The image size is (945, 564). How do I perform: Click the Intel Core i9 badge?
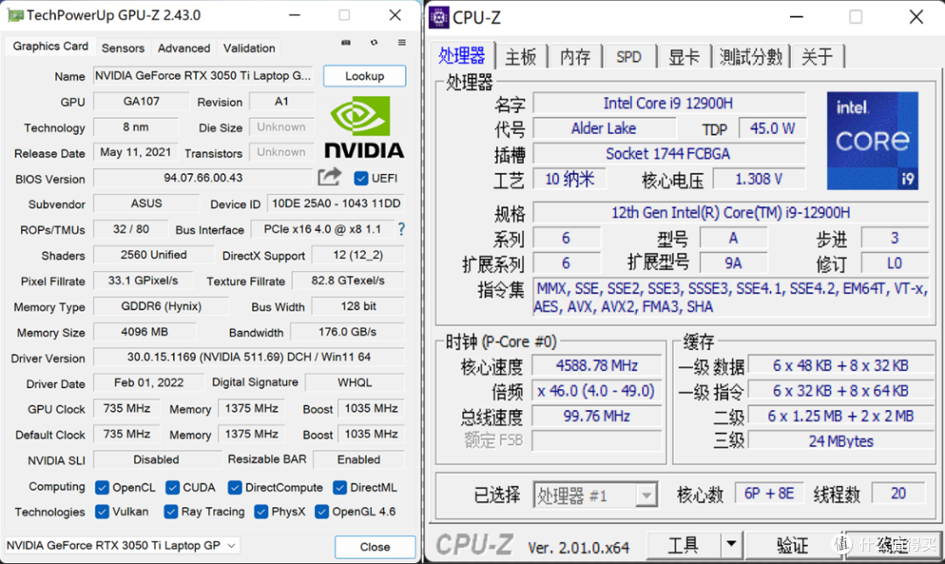point(872,141)
